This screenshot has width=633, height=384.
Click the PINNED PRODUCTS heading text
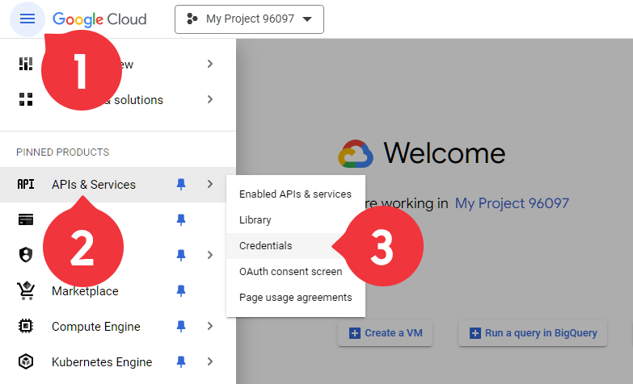pos(62,152)
